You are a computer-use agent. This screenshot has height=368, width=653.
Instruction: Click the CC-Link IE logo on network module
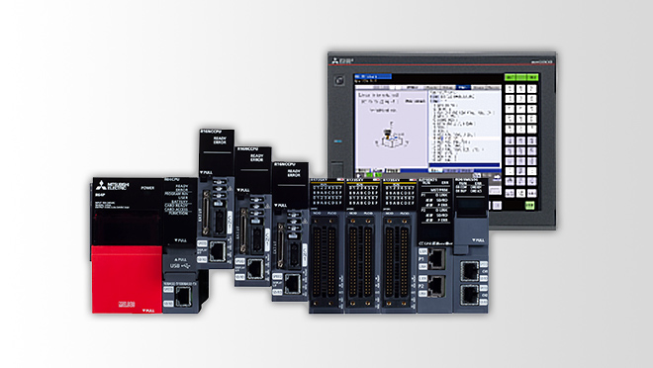coord(435,243)
